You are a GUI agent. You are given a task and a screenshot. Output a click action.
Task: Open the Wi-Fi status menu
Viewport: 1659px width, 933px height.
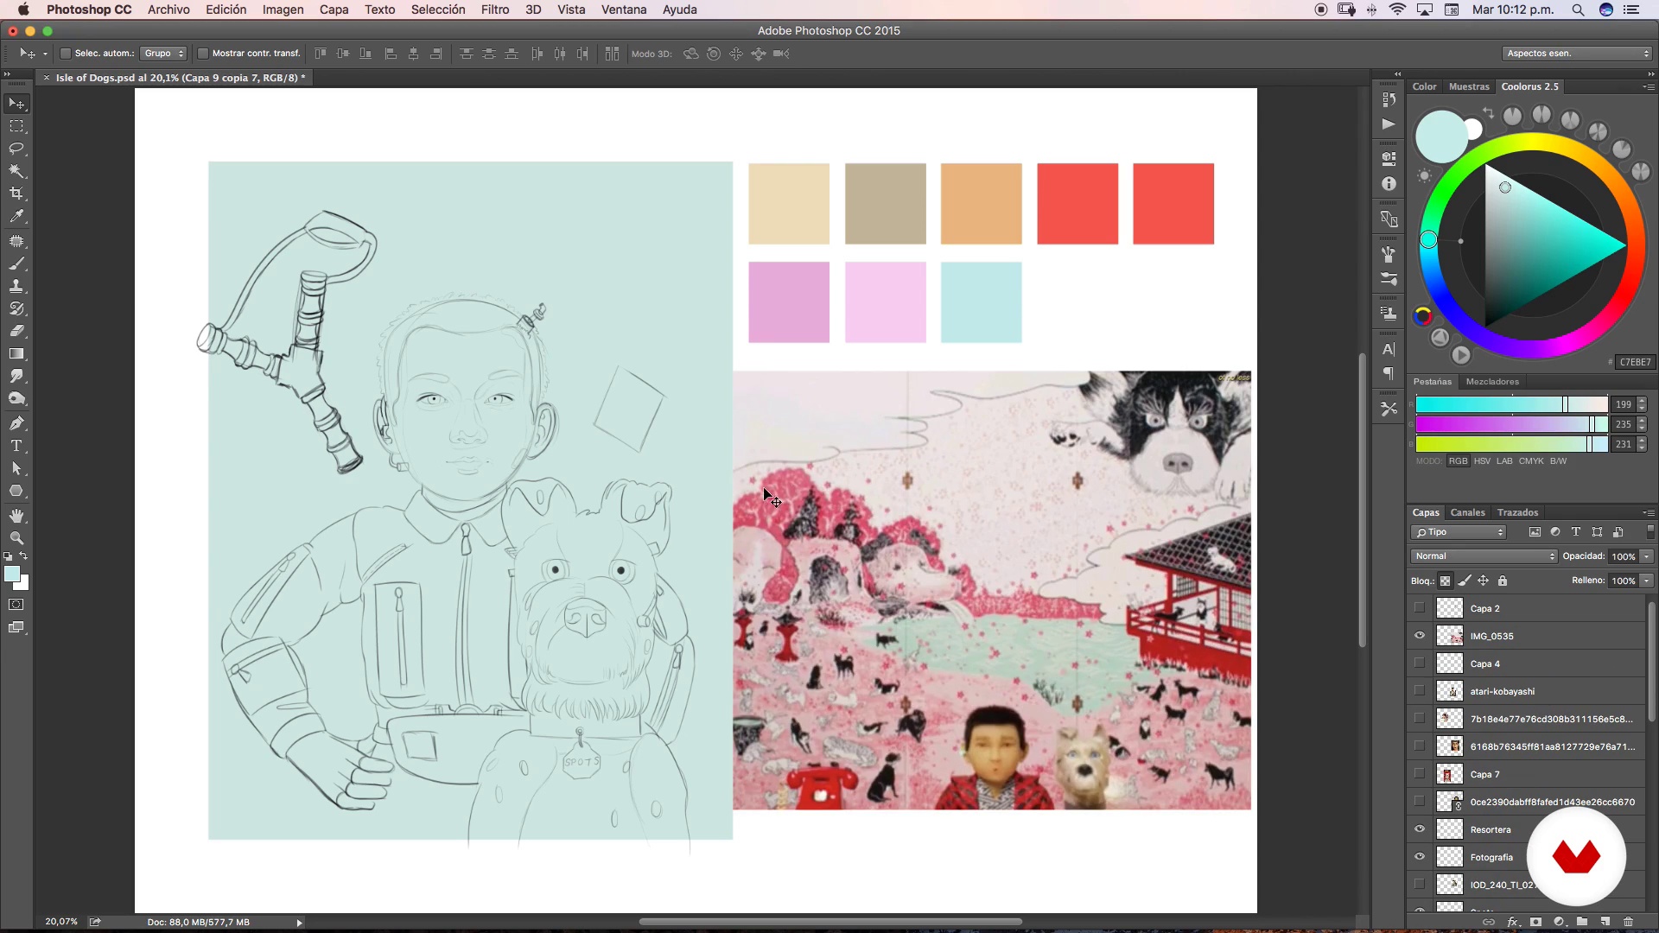tap(1398, 10)
